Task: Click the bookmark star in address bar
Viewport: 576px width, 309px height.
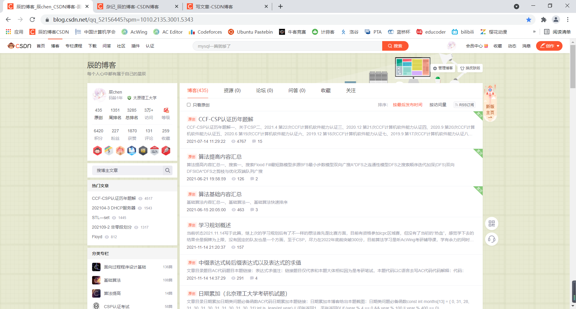Action: click(x=529, y=19)
